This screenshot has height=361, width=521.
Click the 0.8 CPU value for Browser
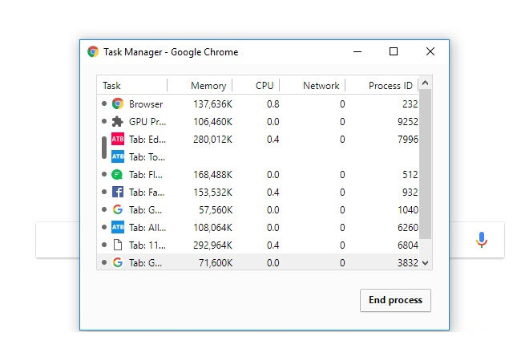pos(273,104)
